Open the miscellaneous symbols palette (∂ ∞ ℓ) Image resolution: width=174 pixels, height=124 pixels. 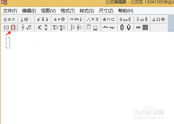click(125, 19)
